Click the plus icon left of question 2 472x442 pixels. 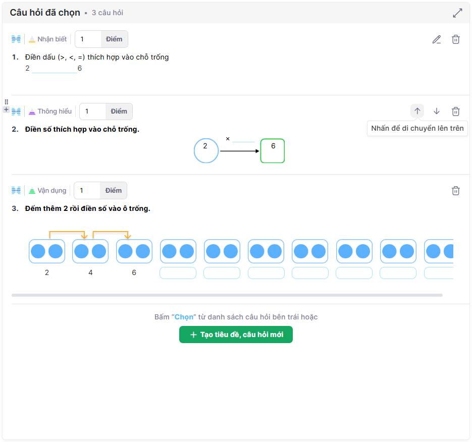click(7, 109)
